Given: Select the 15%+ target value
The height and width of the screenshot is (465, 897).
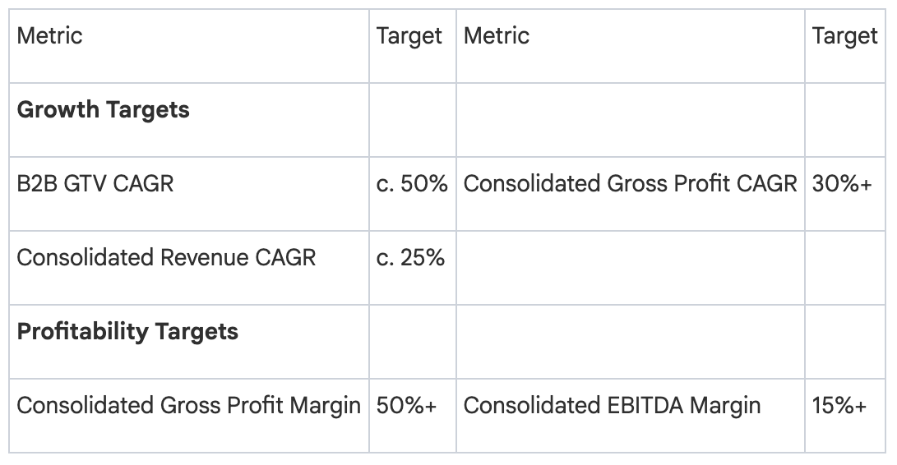Looking at the screenshot, I should [x=839, y=406].
